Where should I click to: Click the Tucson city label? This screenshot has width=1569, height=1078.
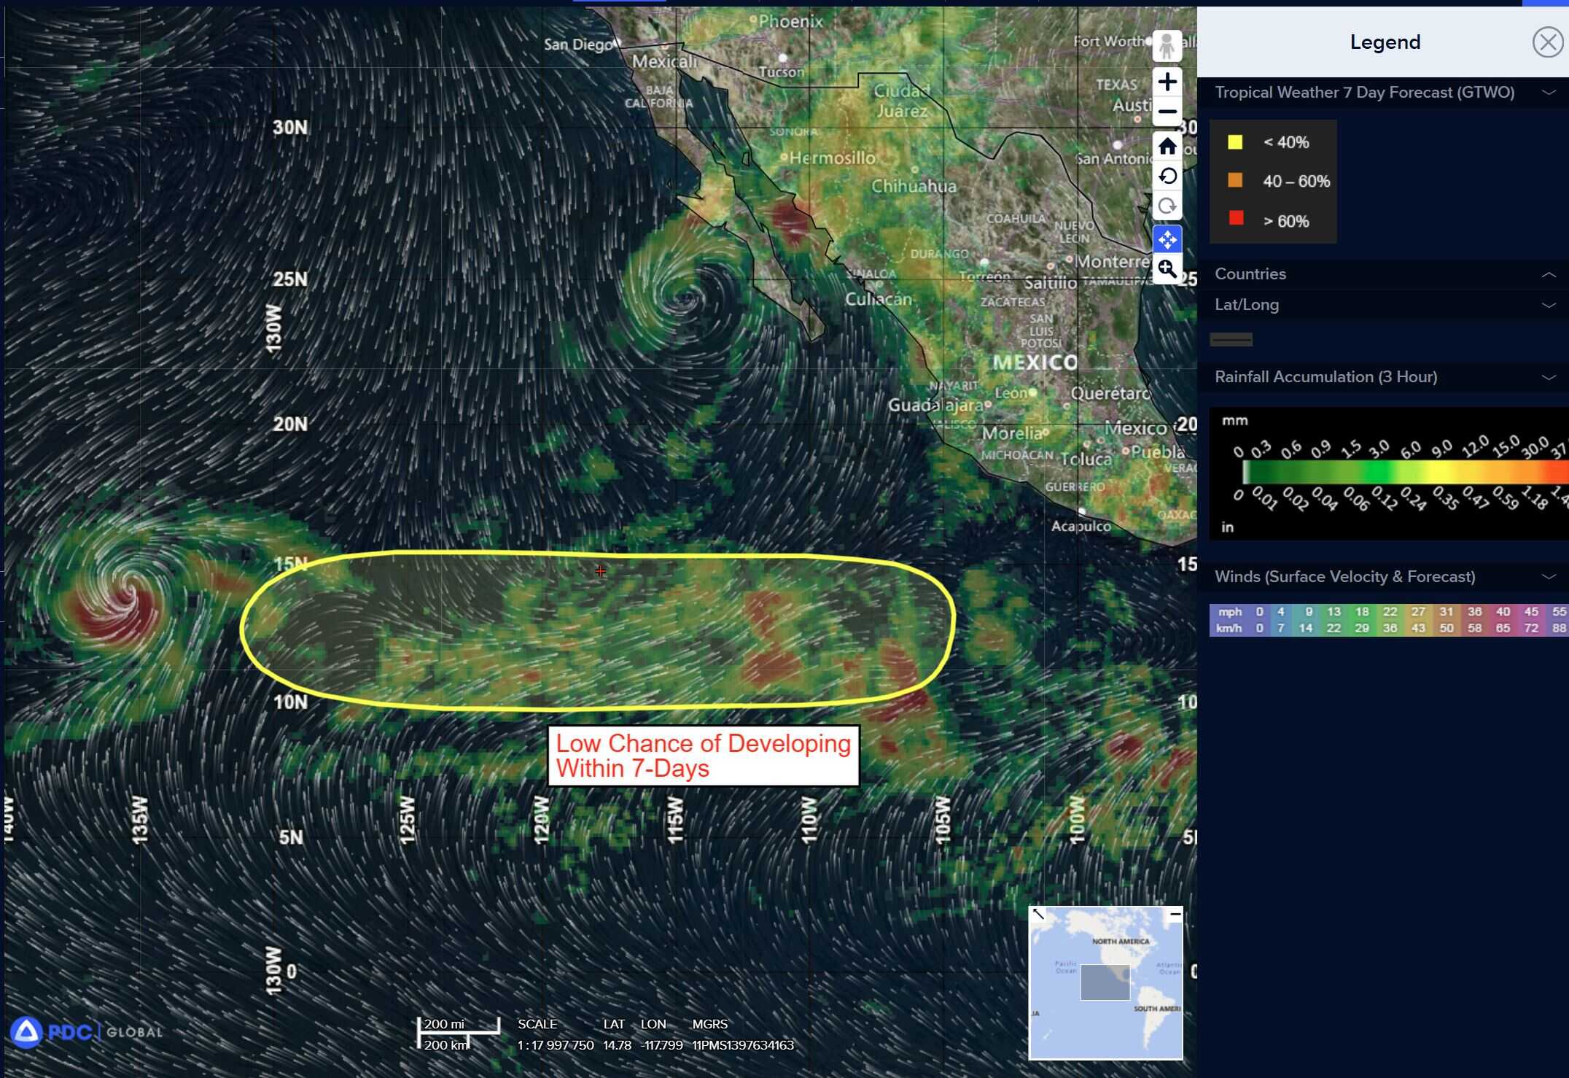tap(782, 71)
